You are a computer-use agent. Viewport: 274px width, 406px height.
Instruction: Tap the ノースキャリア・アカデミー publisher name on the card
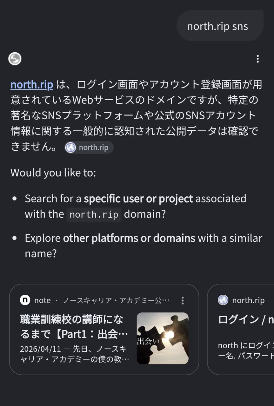pos(116,300)
